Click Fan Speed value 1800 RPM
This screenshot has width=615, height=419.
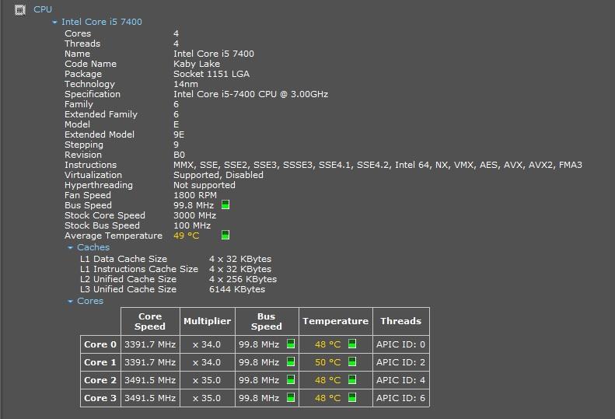point(195,195)
